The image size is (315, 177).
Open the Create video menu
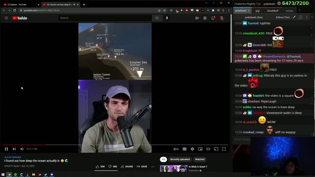click(x=197, y=18)
